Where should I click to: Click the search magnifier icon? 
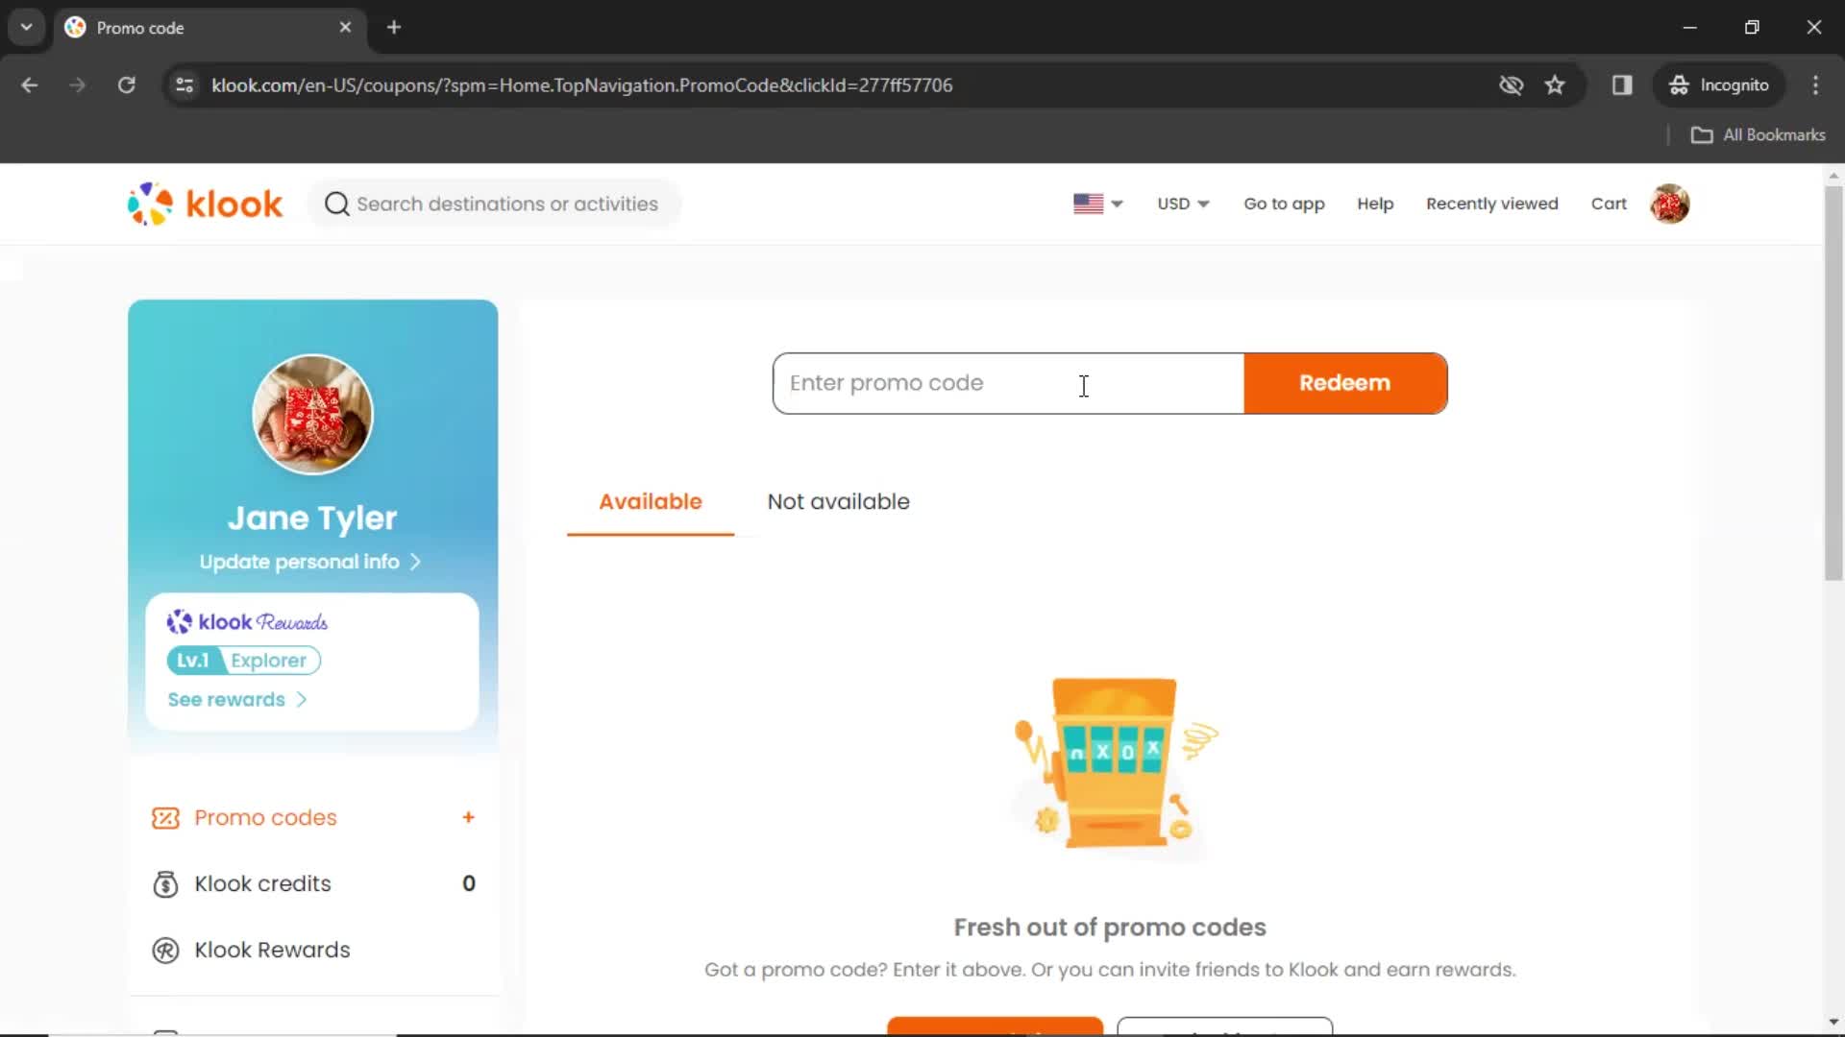click(336, 204)
